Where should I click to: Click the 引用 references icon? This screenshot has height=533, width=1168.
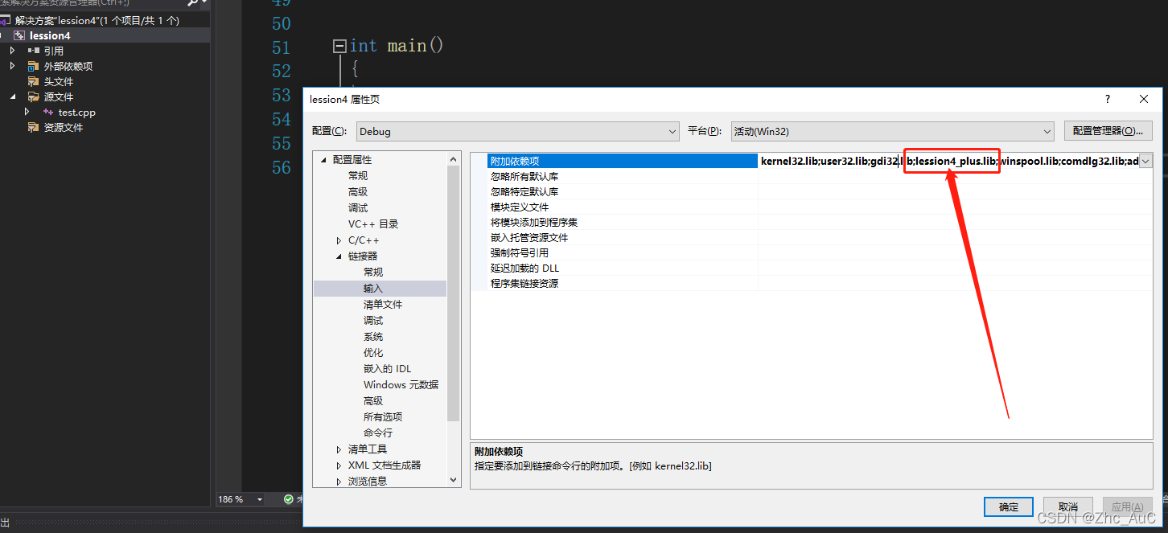(34, 51)
